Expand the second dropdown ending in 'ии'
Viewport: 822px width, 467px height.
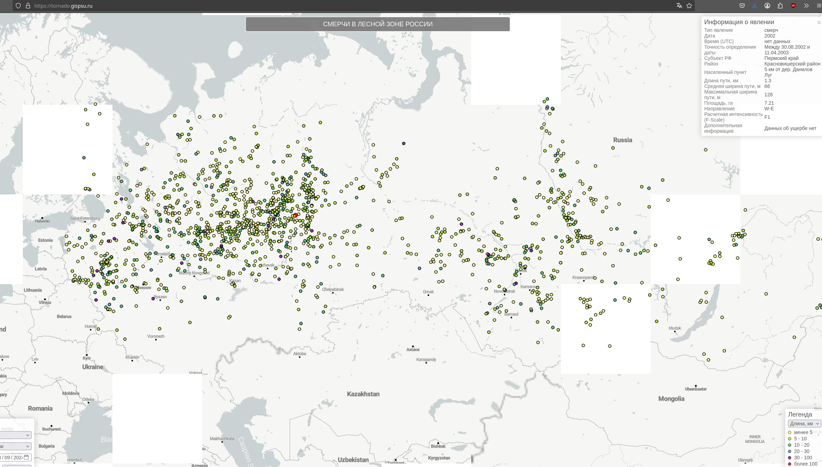pyautogui.click(x=15, y=446)
